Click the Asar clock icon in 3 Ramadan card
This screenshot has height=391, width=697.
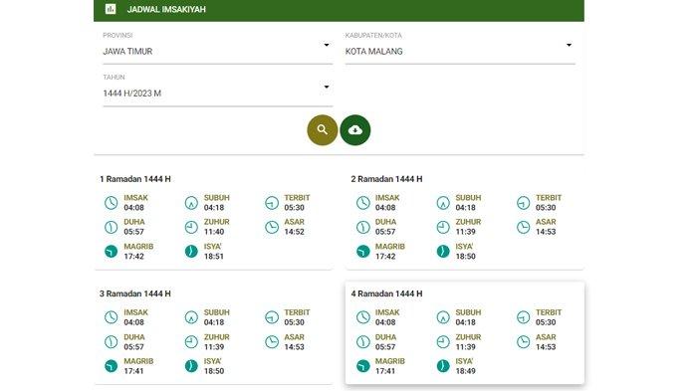[x=272, y=342]
